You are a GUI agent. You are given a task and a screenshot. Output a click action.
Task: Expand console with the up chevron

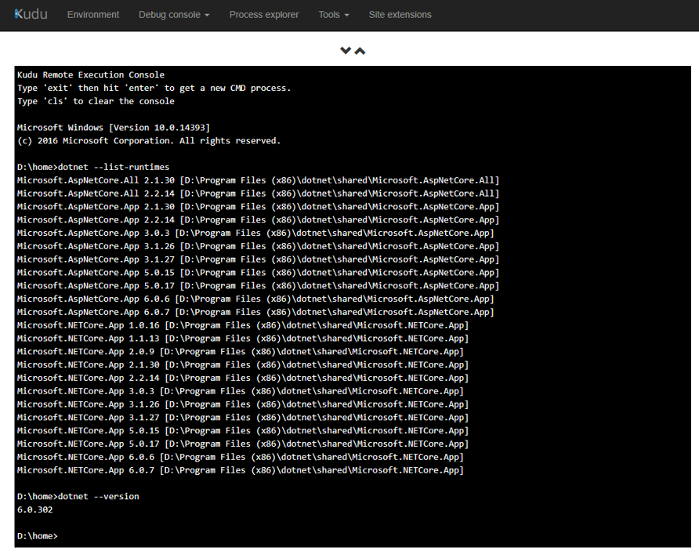click(360, 51)
